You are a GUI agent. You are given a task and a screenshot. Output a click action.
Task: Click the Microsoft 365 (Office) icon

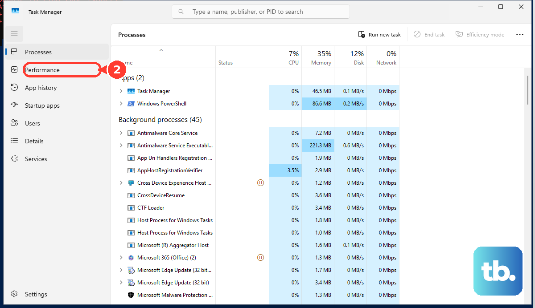click(131, 258)
